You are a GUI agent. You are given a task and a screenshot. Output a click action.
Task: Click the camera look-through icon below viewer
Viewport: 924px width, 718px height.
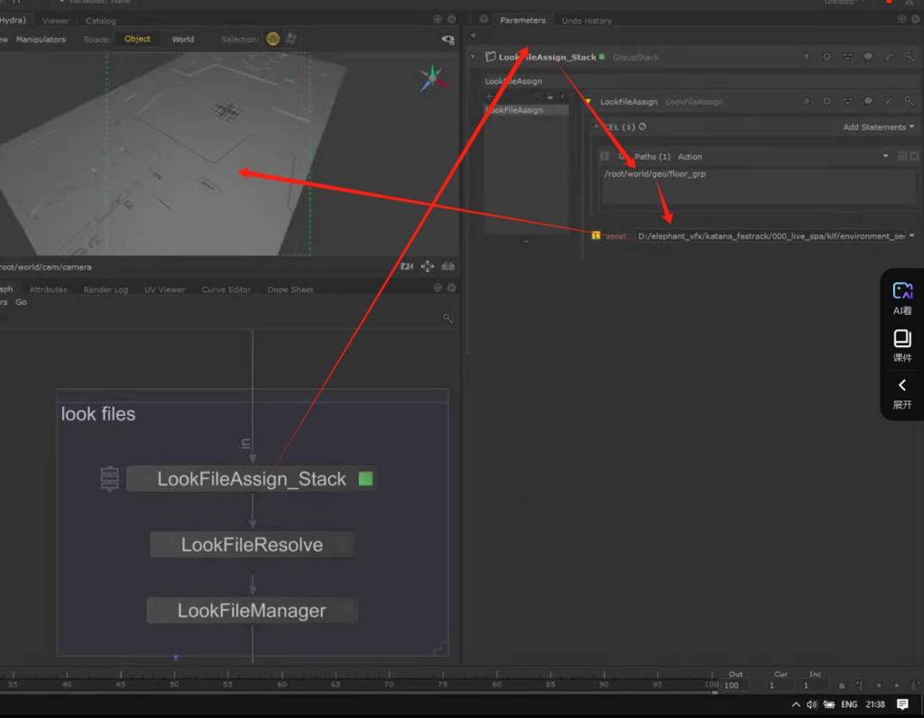[407, 267]
